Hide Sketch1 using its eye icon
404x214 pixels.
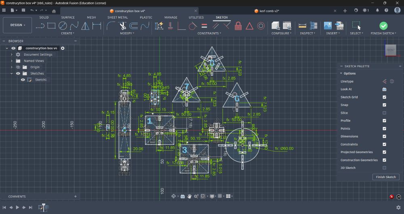click(x=23, y=80)
